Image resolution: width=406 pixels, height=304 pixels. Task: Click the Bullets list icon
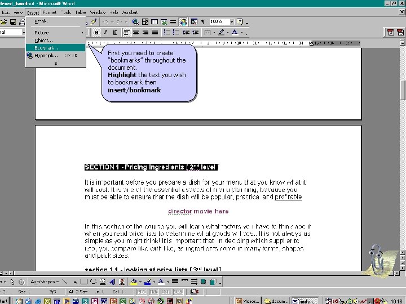(176, 32)
